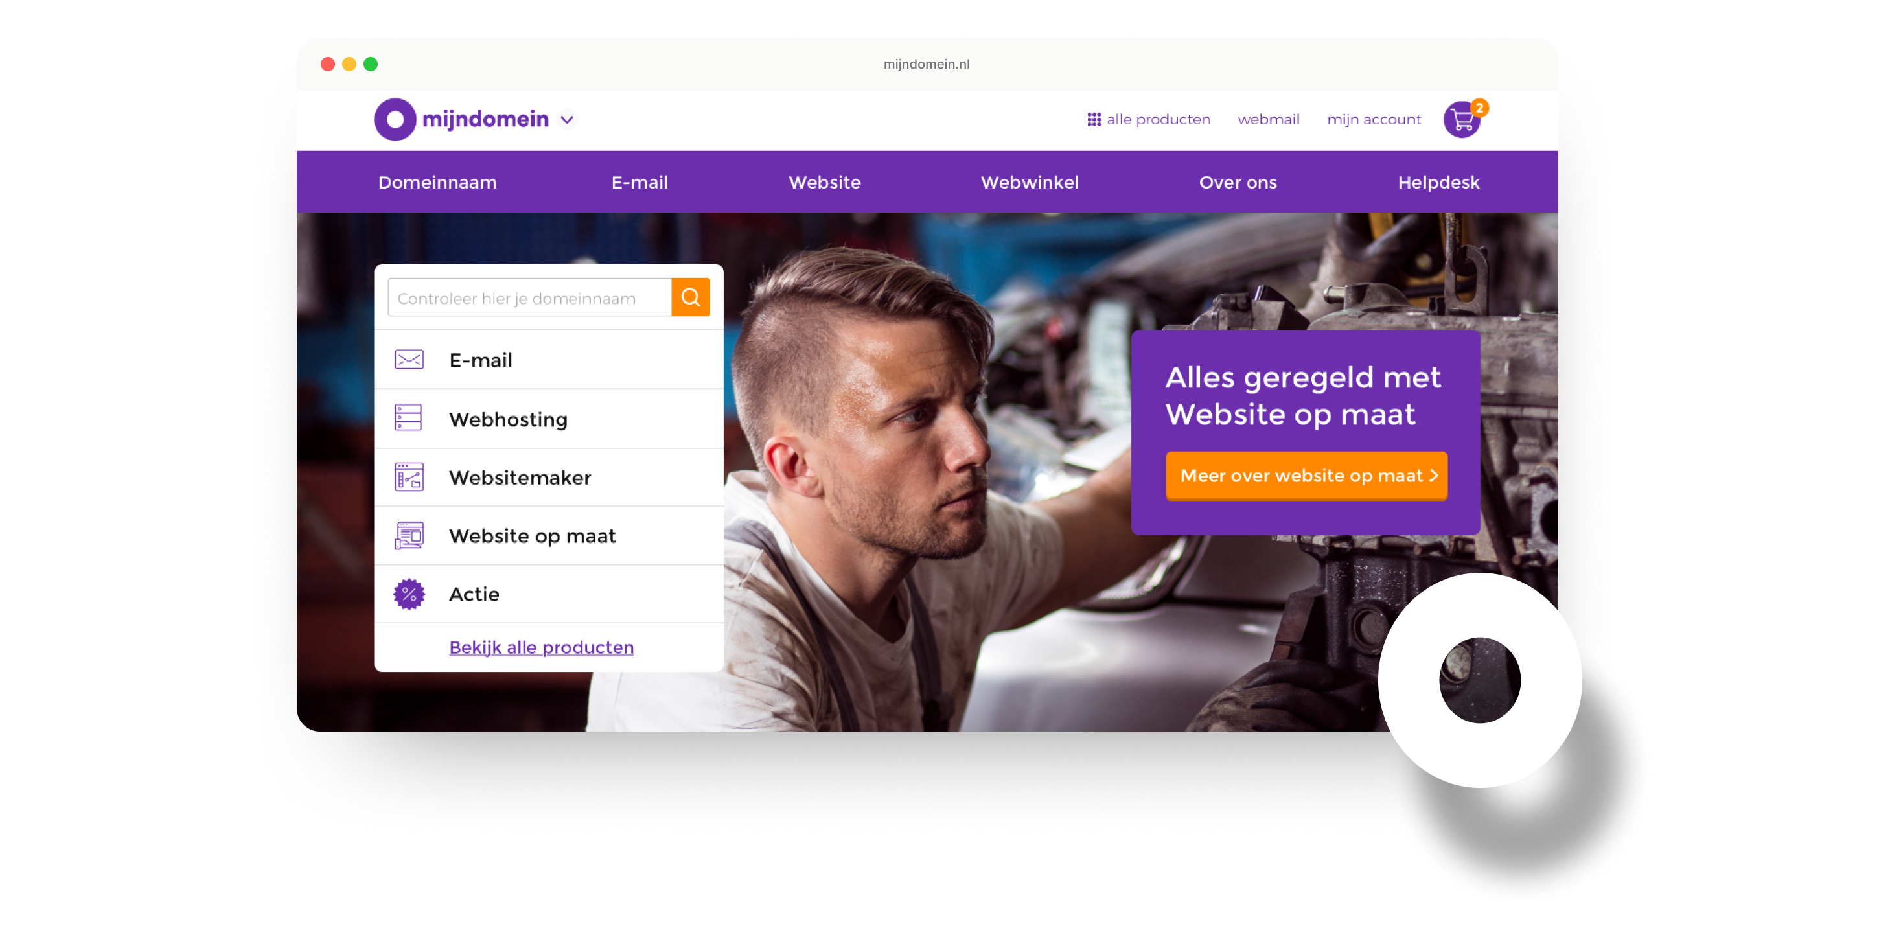The image size is (1879, 935).
Task: Click the round dark chat bubble widget
Action: coord(1479,680)
